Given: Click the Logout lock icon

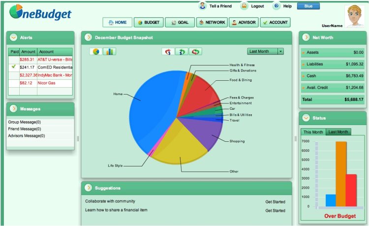Looking at the screenshot, I should click(x=244, y=5).
